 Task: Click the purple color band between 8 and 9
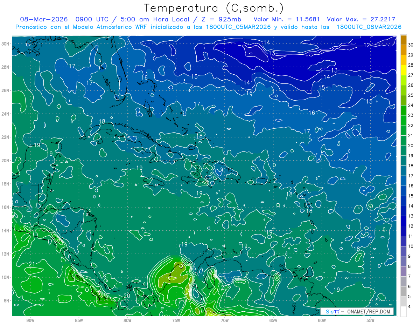point(404,262)
